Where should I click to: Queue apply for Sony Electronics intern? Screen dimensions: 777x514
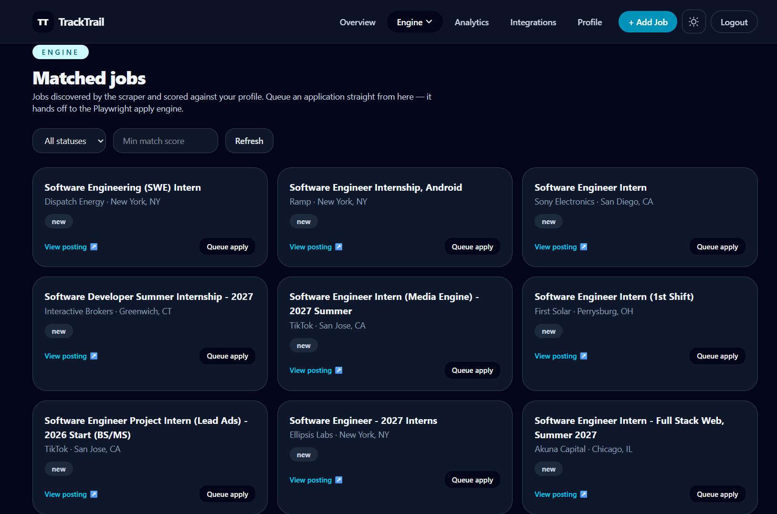point(717,247)
